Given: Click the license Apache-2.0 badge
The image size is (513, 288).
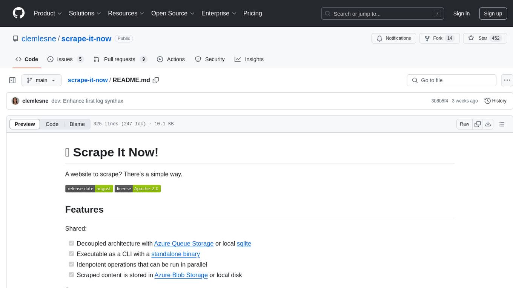Looking at the screenshot, I should click(x=138, y=188).
